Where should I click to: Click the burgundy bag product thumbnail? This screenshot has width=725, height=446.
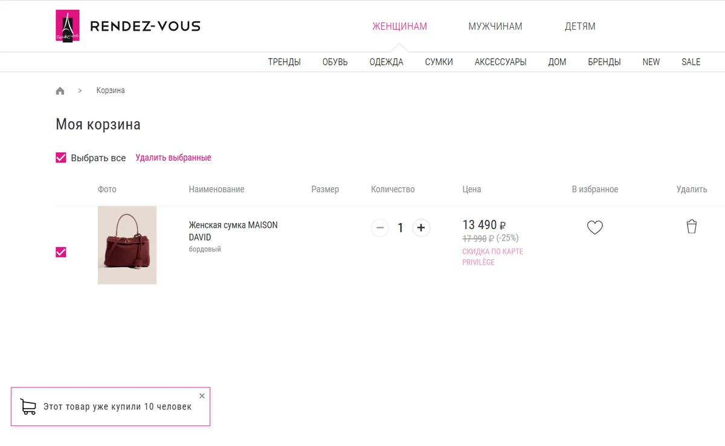click(x=127, y=245)
